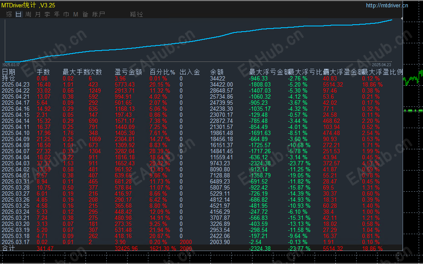
Task: Click floating loss -1808.03
Action: (260, 84)
